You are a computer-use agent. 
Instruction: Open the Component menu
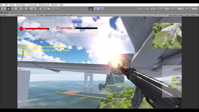pyautogui.click(x=32, y=5)
